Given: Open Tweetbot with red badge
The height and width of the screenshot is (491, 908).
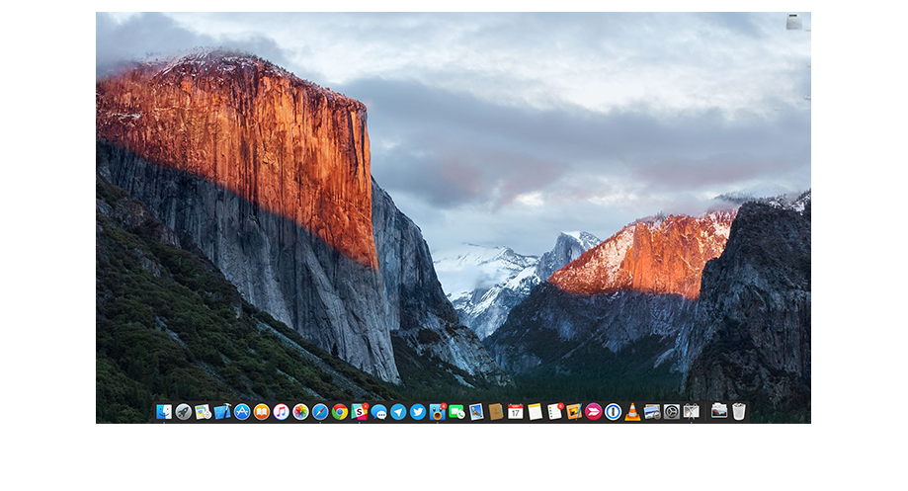Looking at the screenshot, I should [x=438, y=412].
